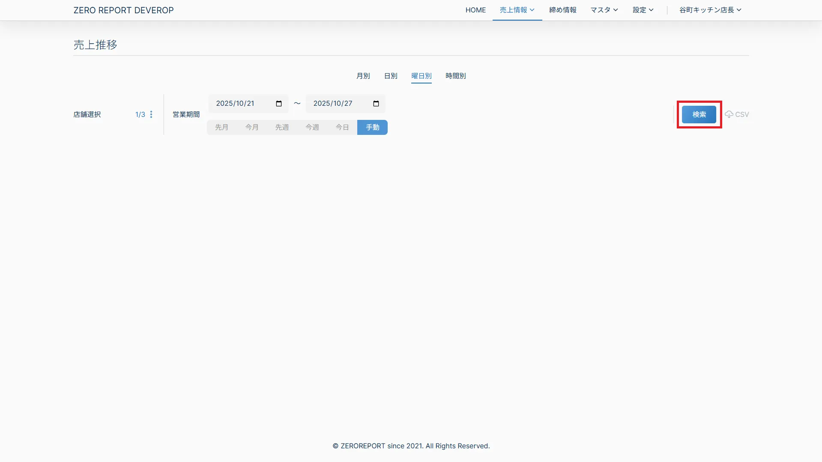Open the end date calendar picker icon
The height and width of the screenshot is (462, 822).
[376, 104]
